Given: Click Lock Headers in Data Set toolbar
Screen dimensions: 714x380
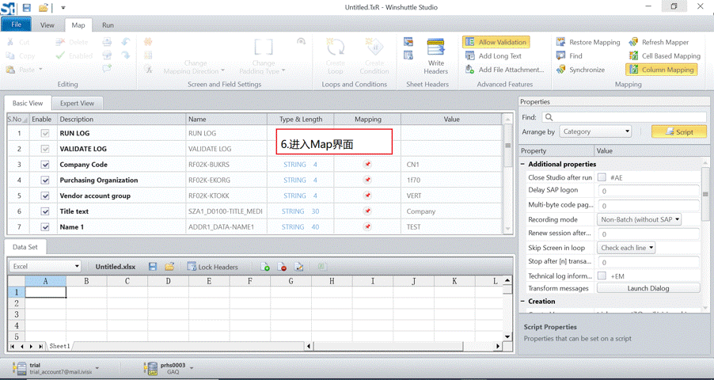Looking at the screenshot, I should pos(212,267).
